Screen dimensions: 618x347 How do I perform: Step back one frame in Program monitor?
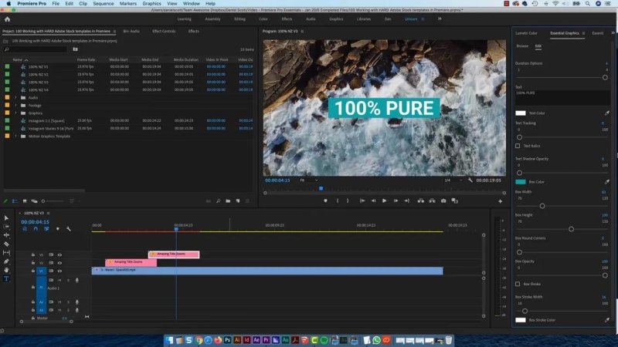(x=373, y=201)
